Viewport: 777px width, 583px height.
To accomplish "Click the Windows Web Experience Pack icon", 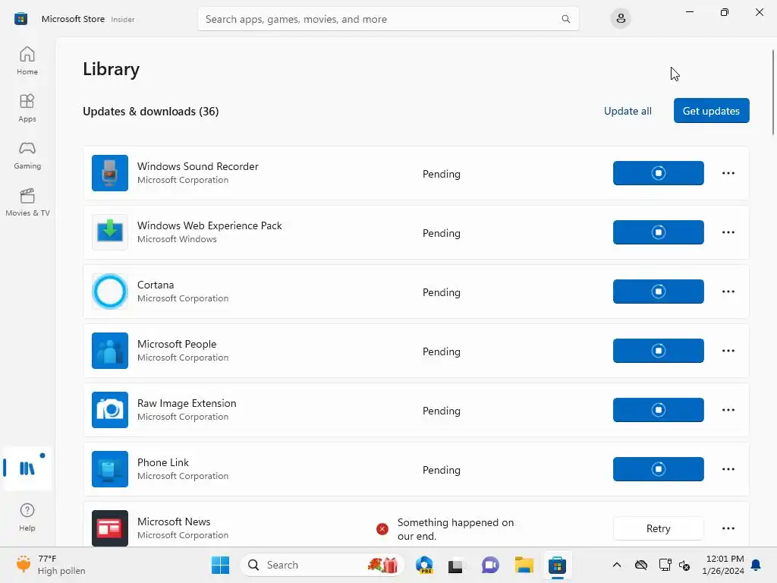I will click(110, 232).
